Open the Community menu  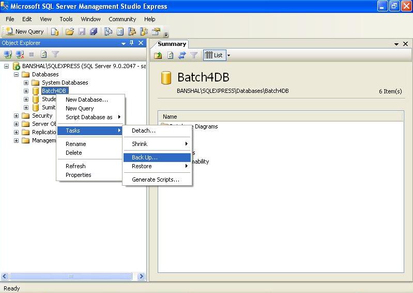(x=122, y=19)
